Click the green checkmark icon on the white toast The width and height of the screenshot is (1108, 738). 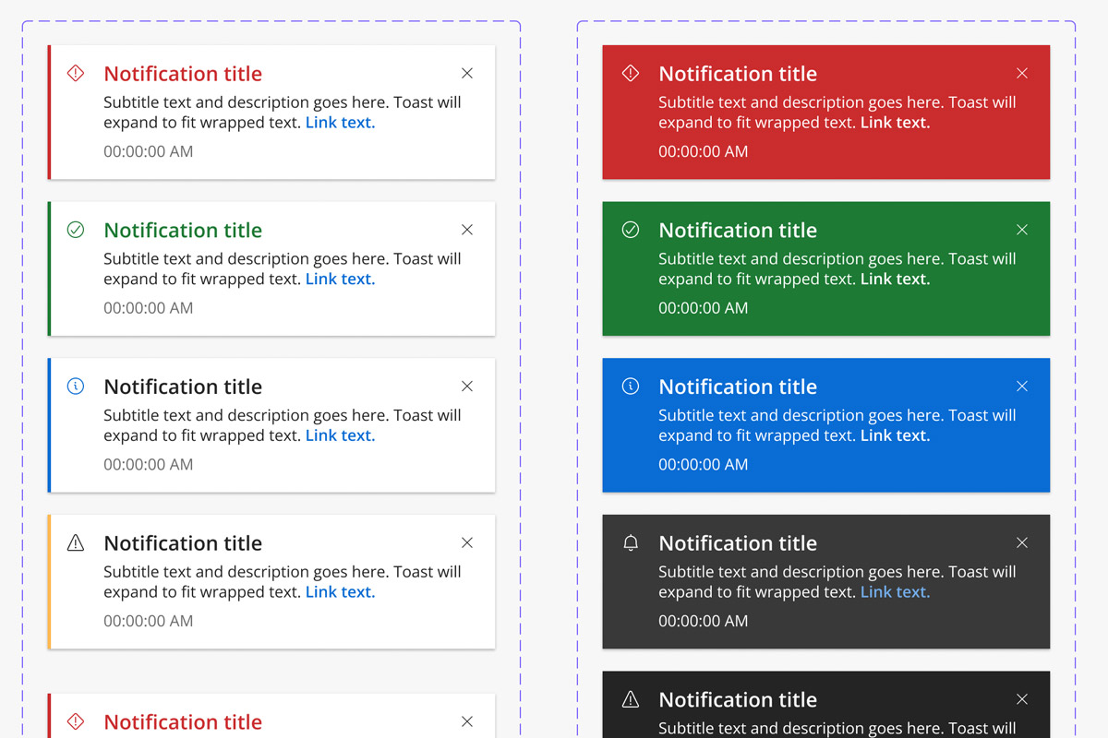pyautogui.click(x=76, y=230)
